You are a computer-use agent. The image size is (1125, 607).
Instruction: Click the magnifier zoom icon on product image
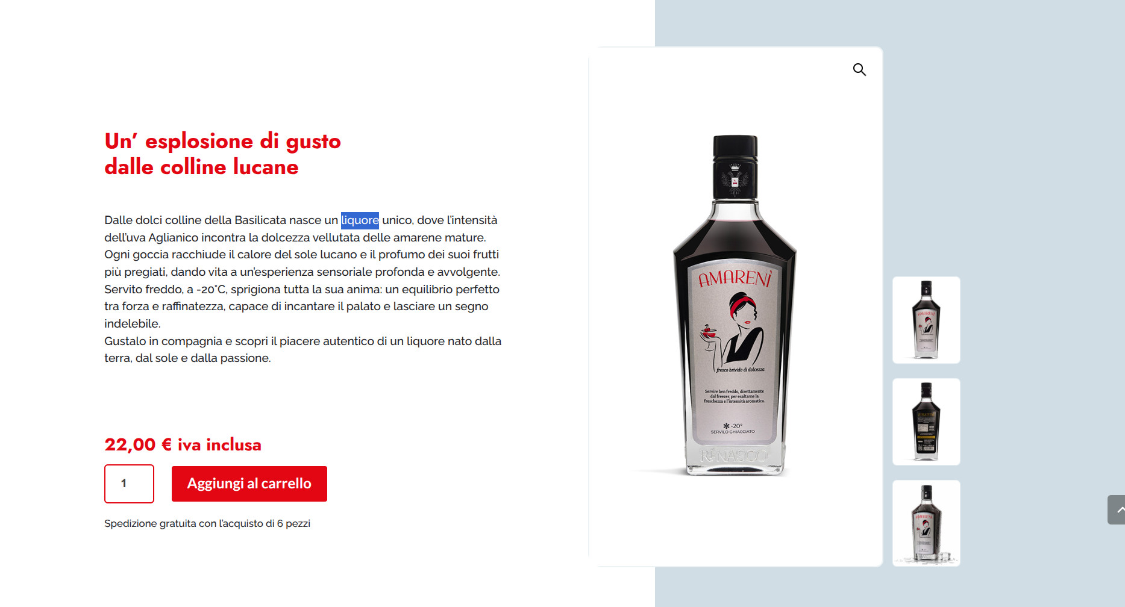coord(859,69)
